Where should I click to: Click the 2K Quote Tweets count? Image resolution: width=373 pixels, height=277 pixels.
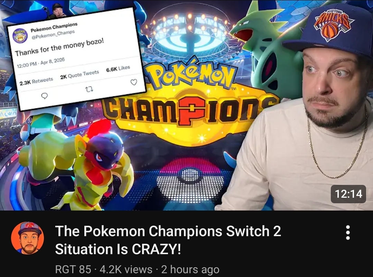[80, 74]
